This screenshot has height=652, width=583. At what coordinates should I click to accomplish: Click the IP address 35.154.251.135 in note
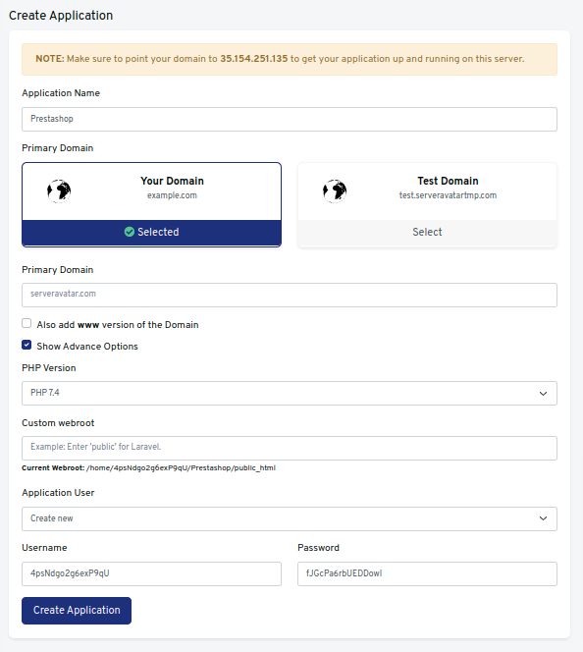254,59
